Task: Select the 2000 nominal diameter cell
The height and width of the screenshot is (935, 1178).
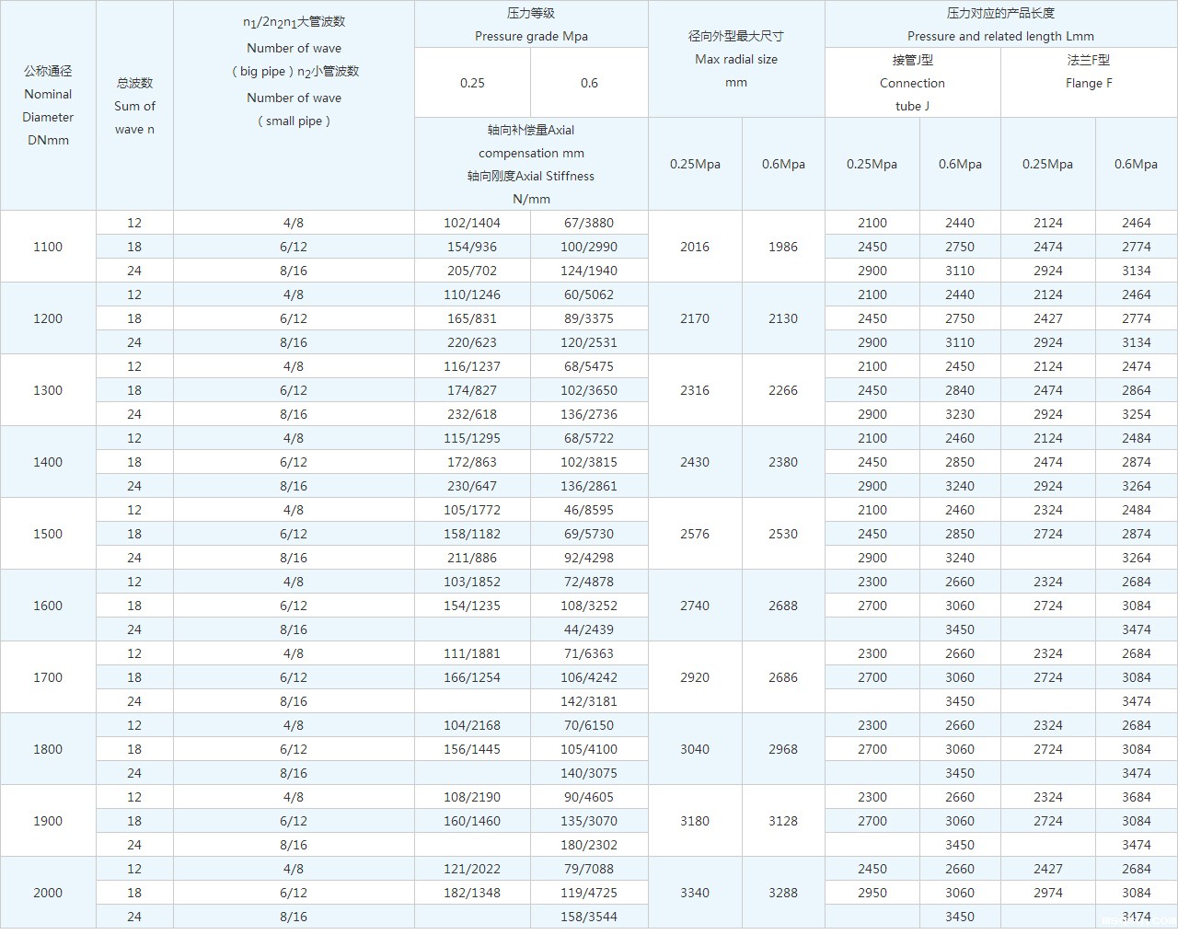Action: pos(48,893)
